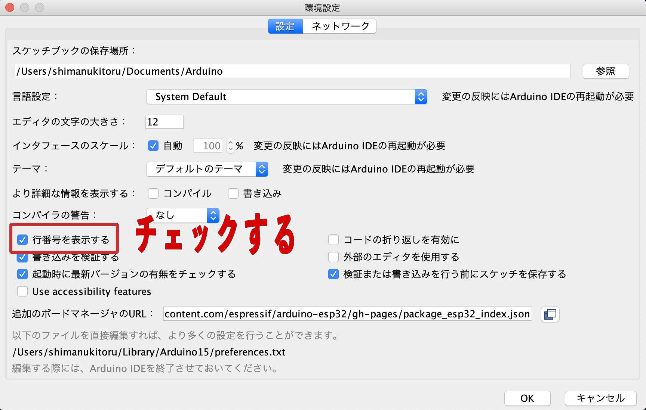Uncheck 起動時に最新バージョンの有無をチェックする
The width and height of the screenshot is (646, 410).
point(22,274)
